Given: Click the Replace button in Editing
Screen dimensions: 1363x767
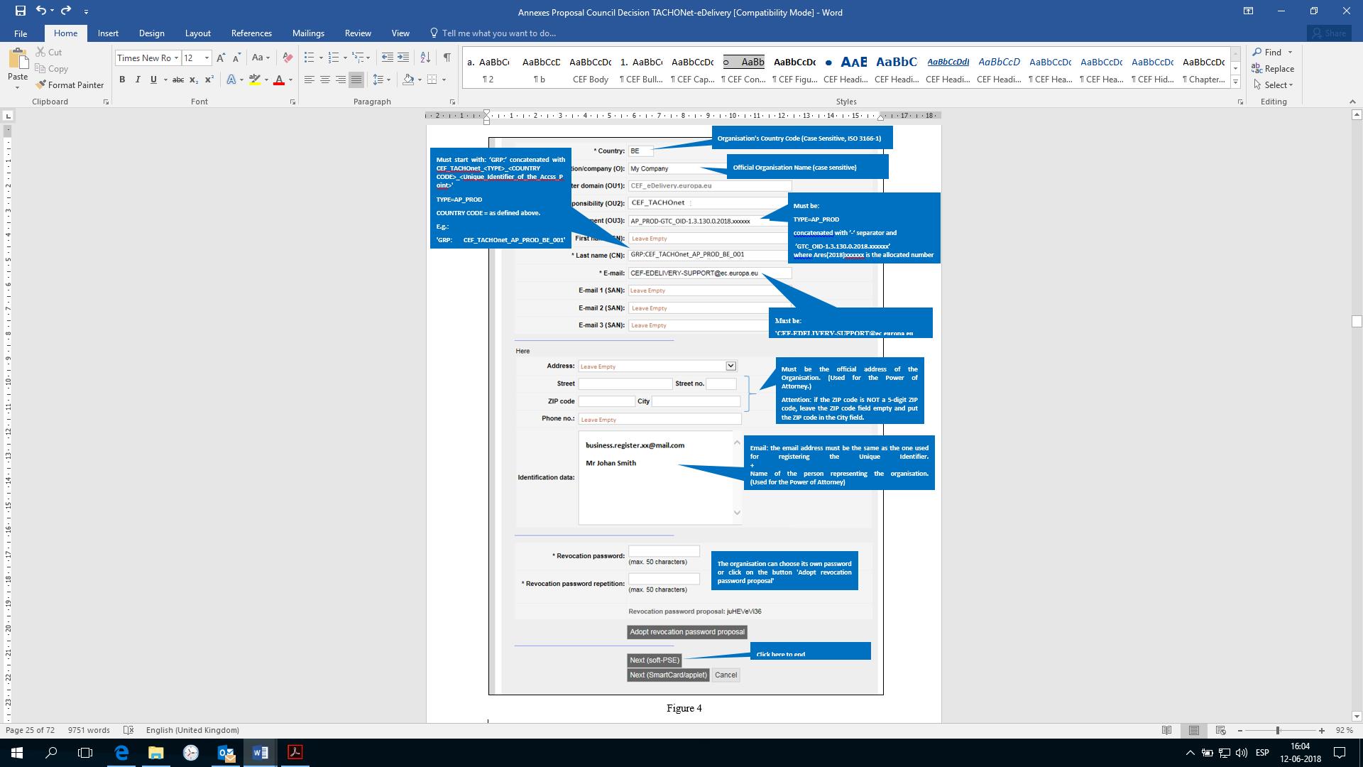Looking at the screenshot, I should (1273, 68).
